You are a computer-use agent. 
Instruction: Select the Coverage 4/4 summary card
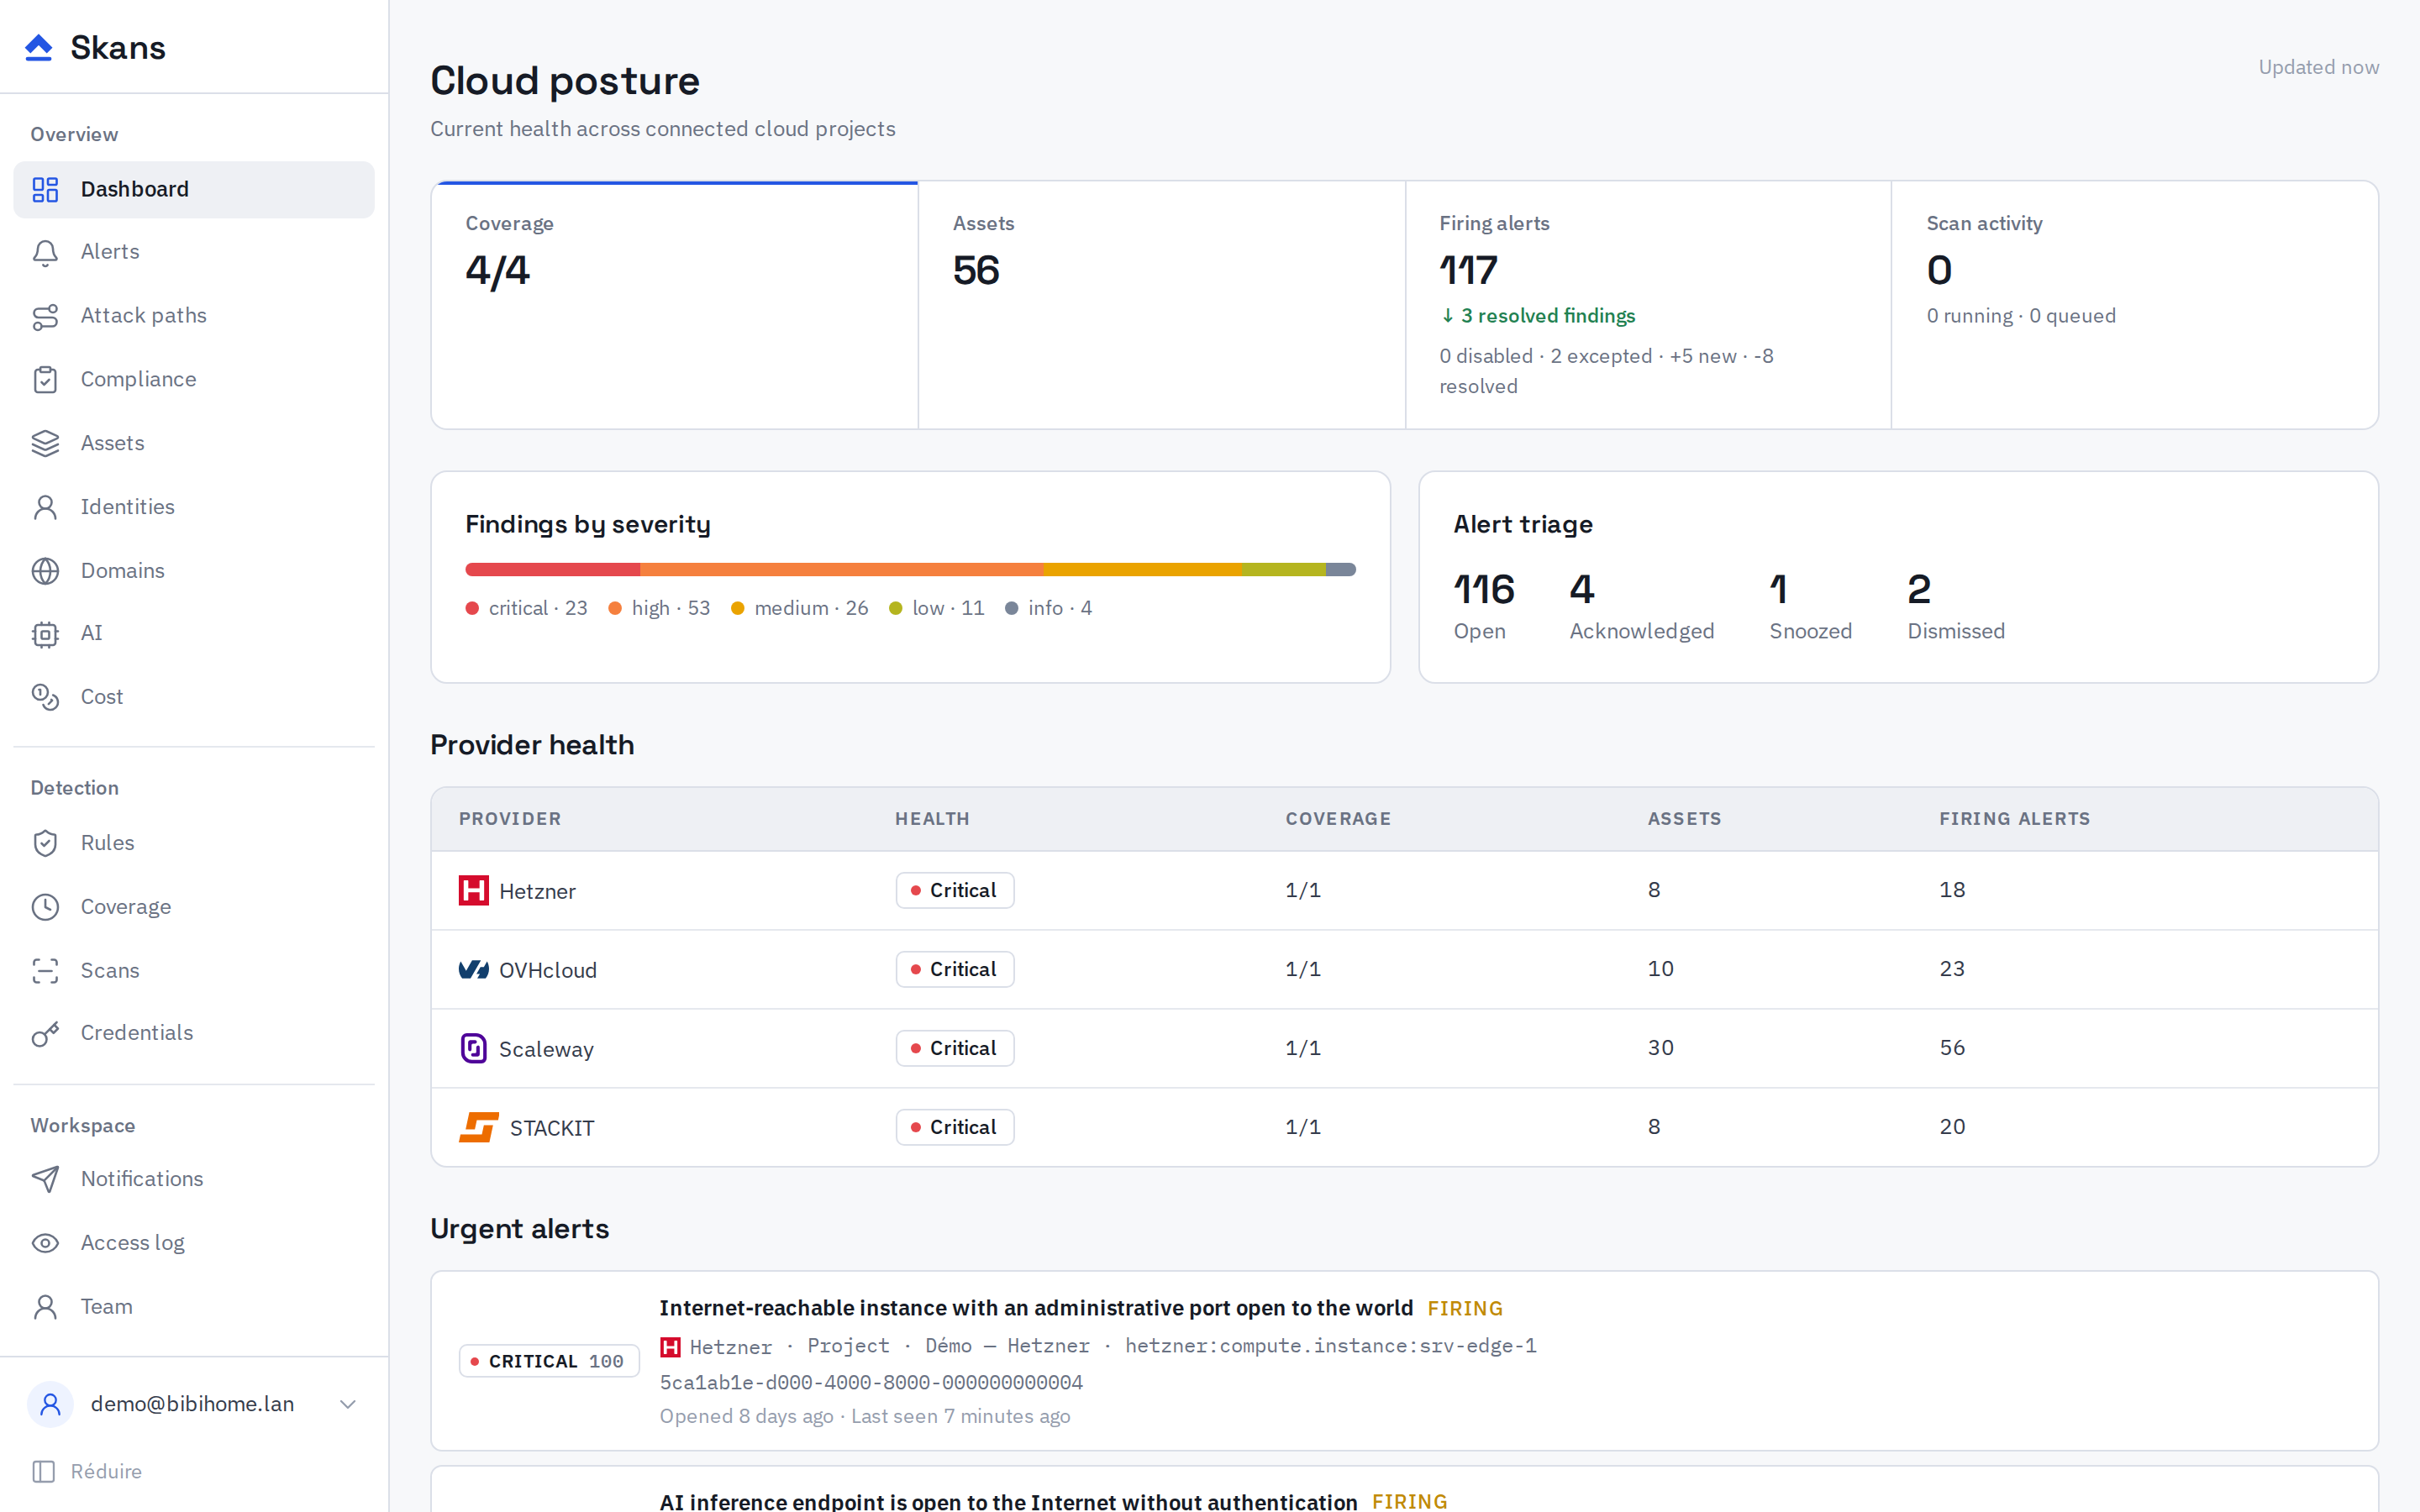(675, 305)
